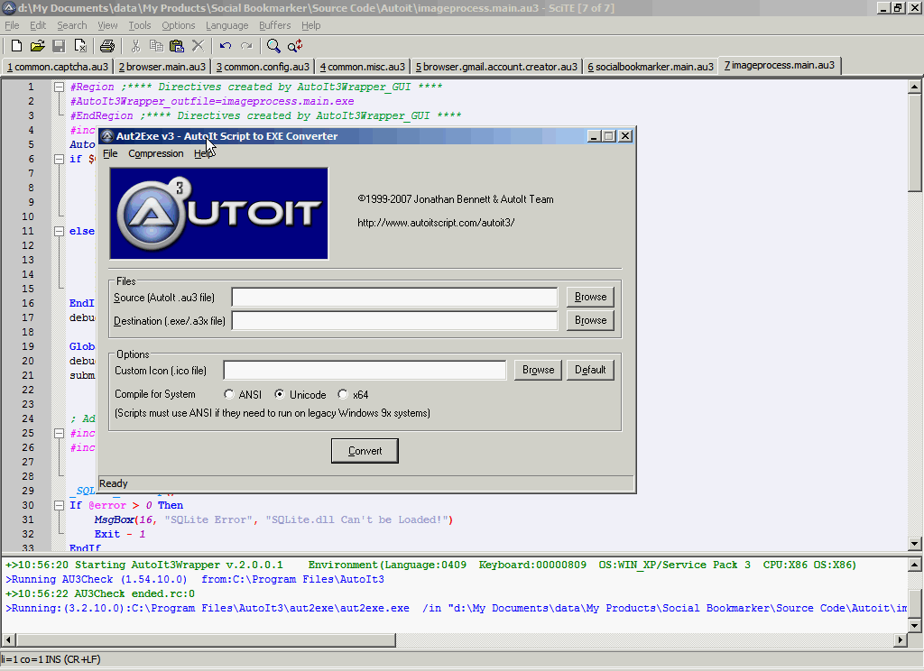The image size is (924, 671).
Task: Click the Print icon in SciTE toolbar
Action: point(107,46)
